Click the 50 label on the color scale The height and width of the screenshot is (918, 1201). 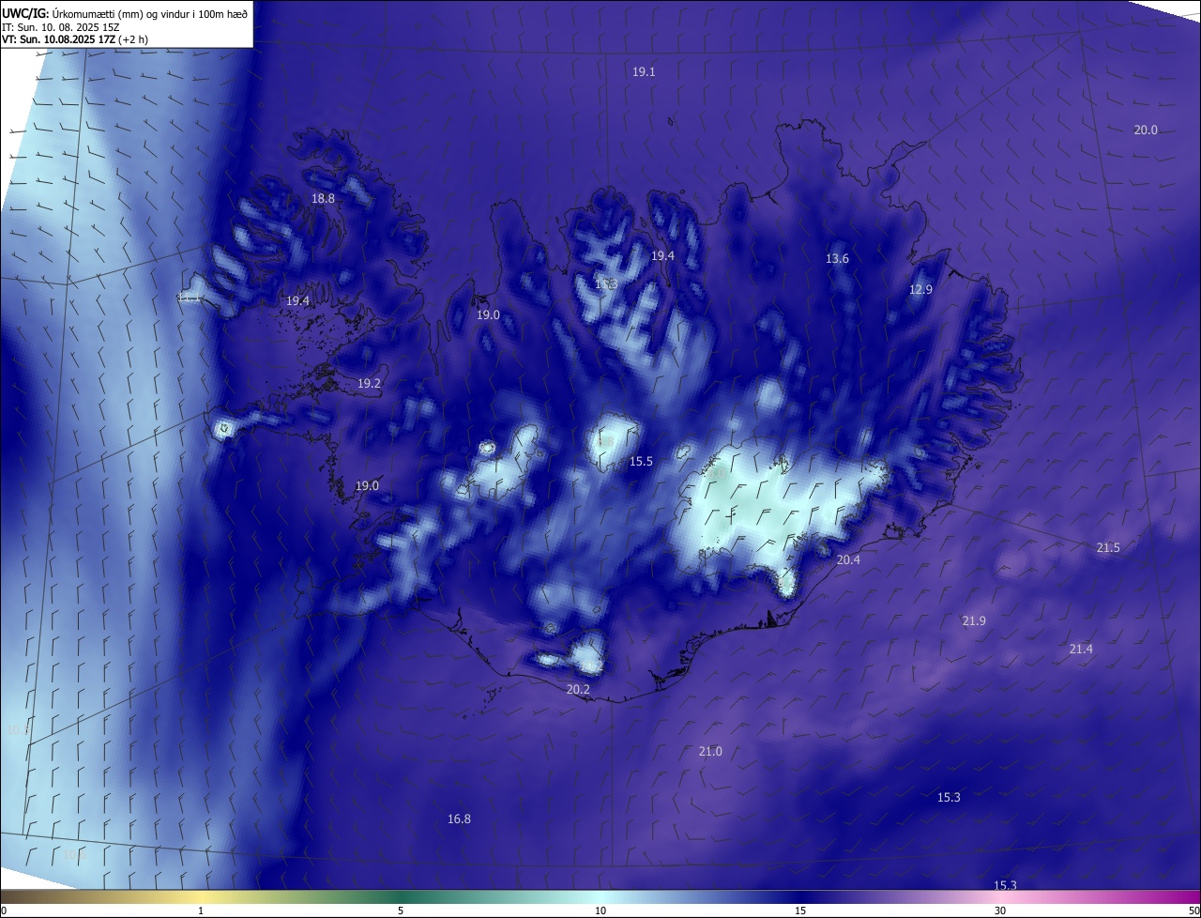(x=1193, y=910)
